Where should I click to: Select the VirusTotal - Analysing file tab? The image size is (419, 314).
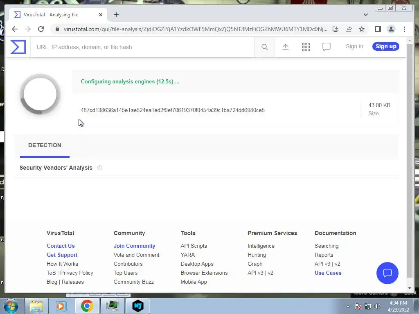click(58, 15)
